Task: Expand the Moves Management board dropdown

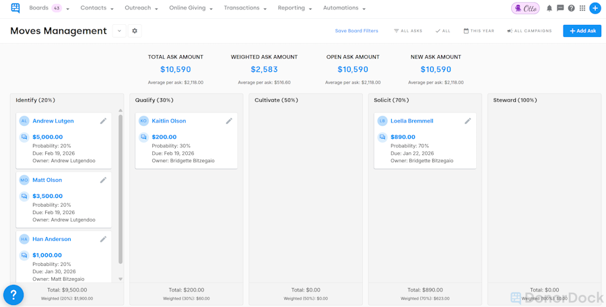Action: 119,31
